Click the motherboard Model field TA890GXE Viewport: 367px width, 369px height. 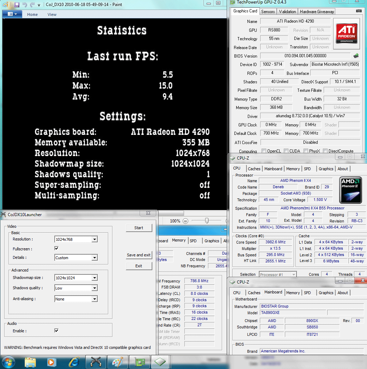pos(293,313)
